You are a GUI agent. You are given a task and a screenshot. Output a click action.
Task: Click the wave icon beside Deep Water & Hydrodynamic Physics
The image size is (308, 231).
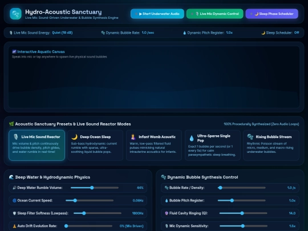[x=11, y=177]
